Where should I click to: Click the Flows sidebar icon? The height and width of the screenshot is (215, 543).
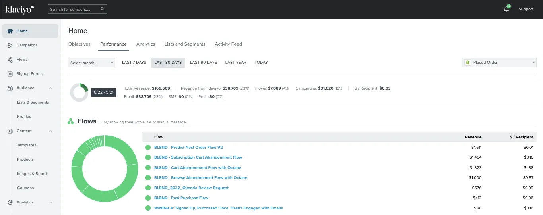click(10, 60)
